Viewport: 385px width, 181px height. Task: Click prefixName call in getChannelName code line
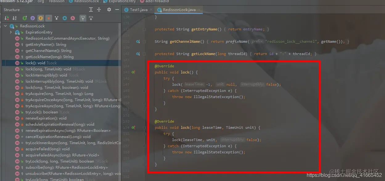pyautogui.click(x=236, y=41)
